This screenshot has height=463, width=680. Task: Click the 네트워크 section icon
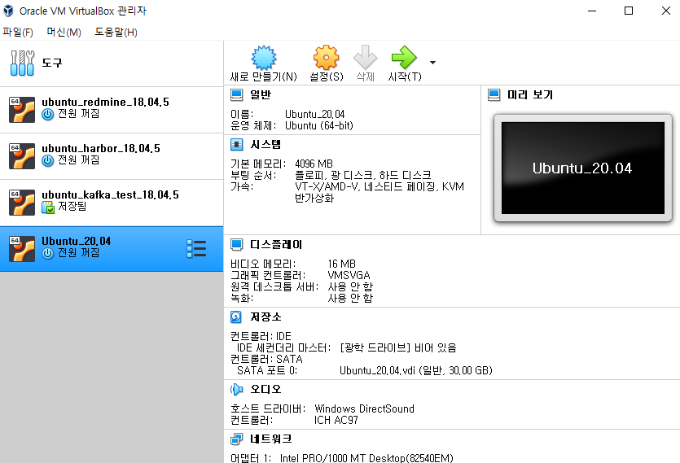[237, 439]
